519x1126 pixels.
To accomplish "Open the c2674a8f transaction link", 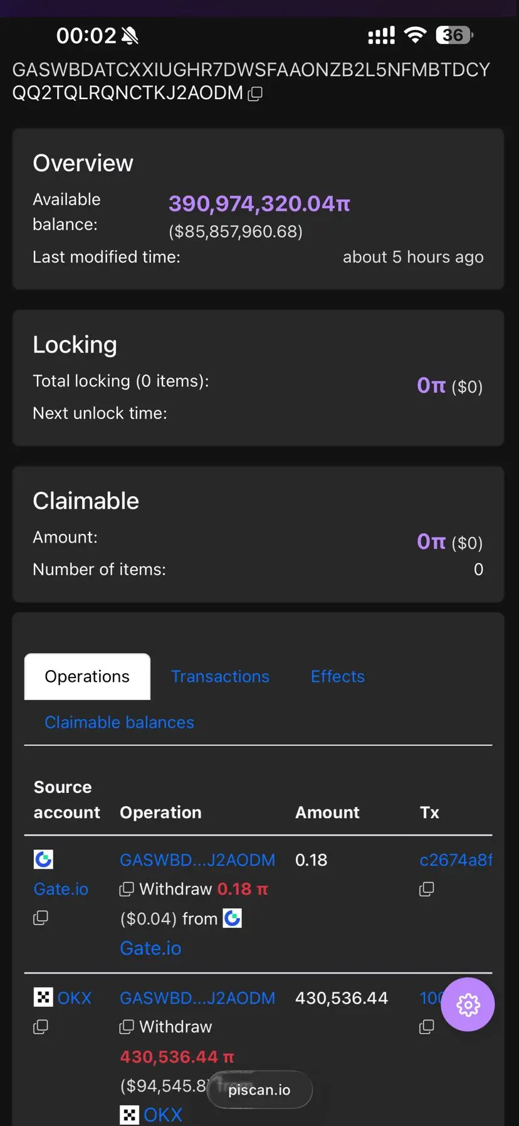I will 456,860.
